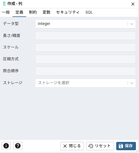The width and height of the screenshot is (139, 153).
Task: Open help via question mark icon
Action: pos(18,146)
